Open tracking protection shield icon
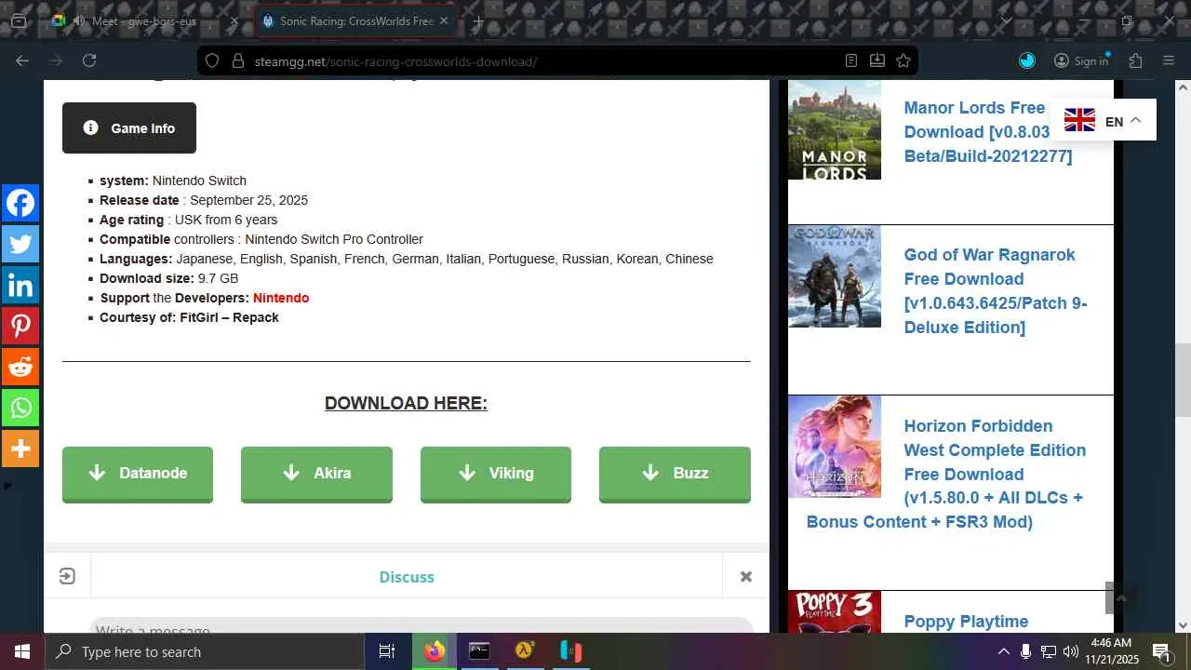 click(212, 61)
